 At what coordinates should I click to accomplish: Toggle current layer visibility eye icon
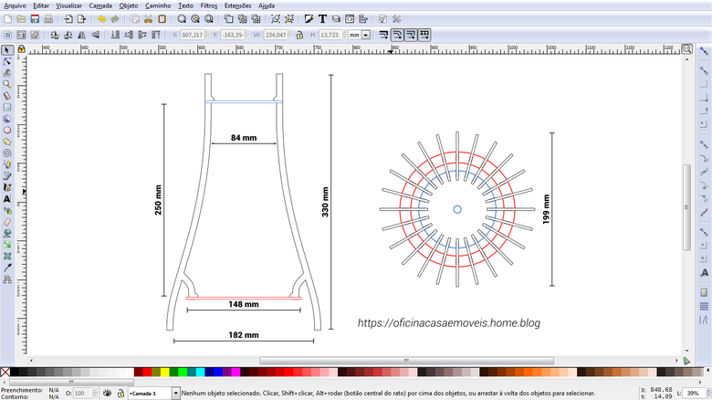pyautogui.click(x=108, y=393)
